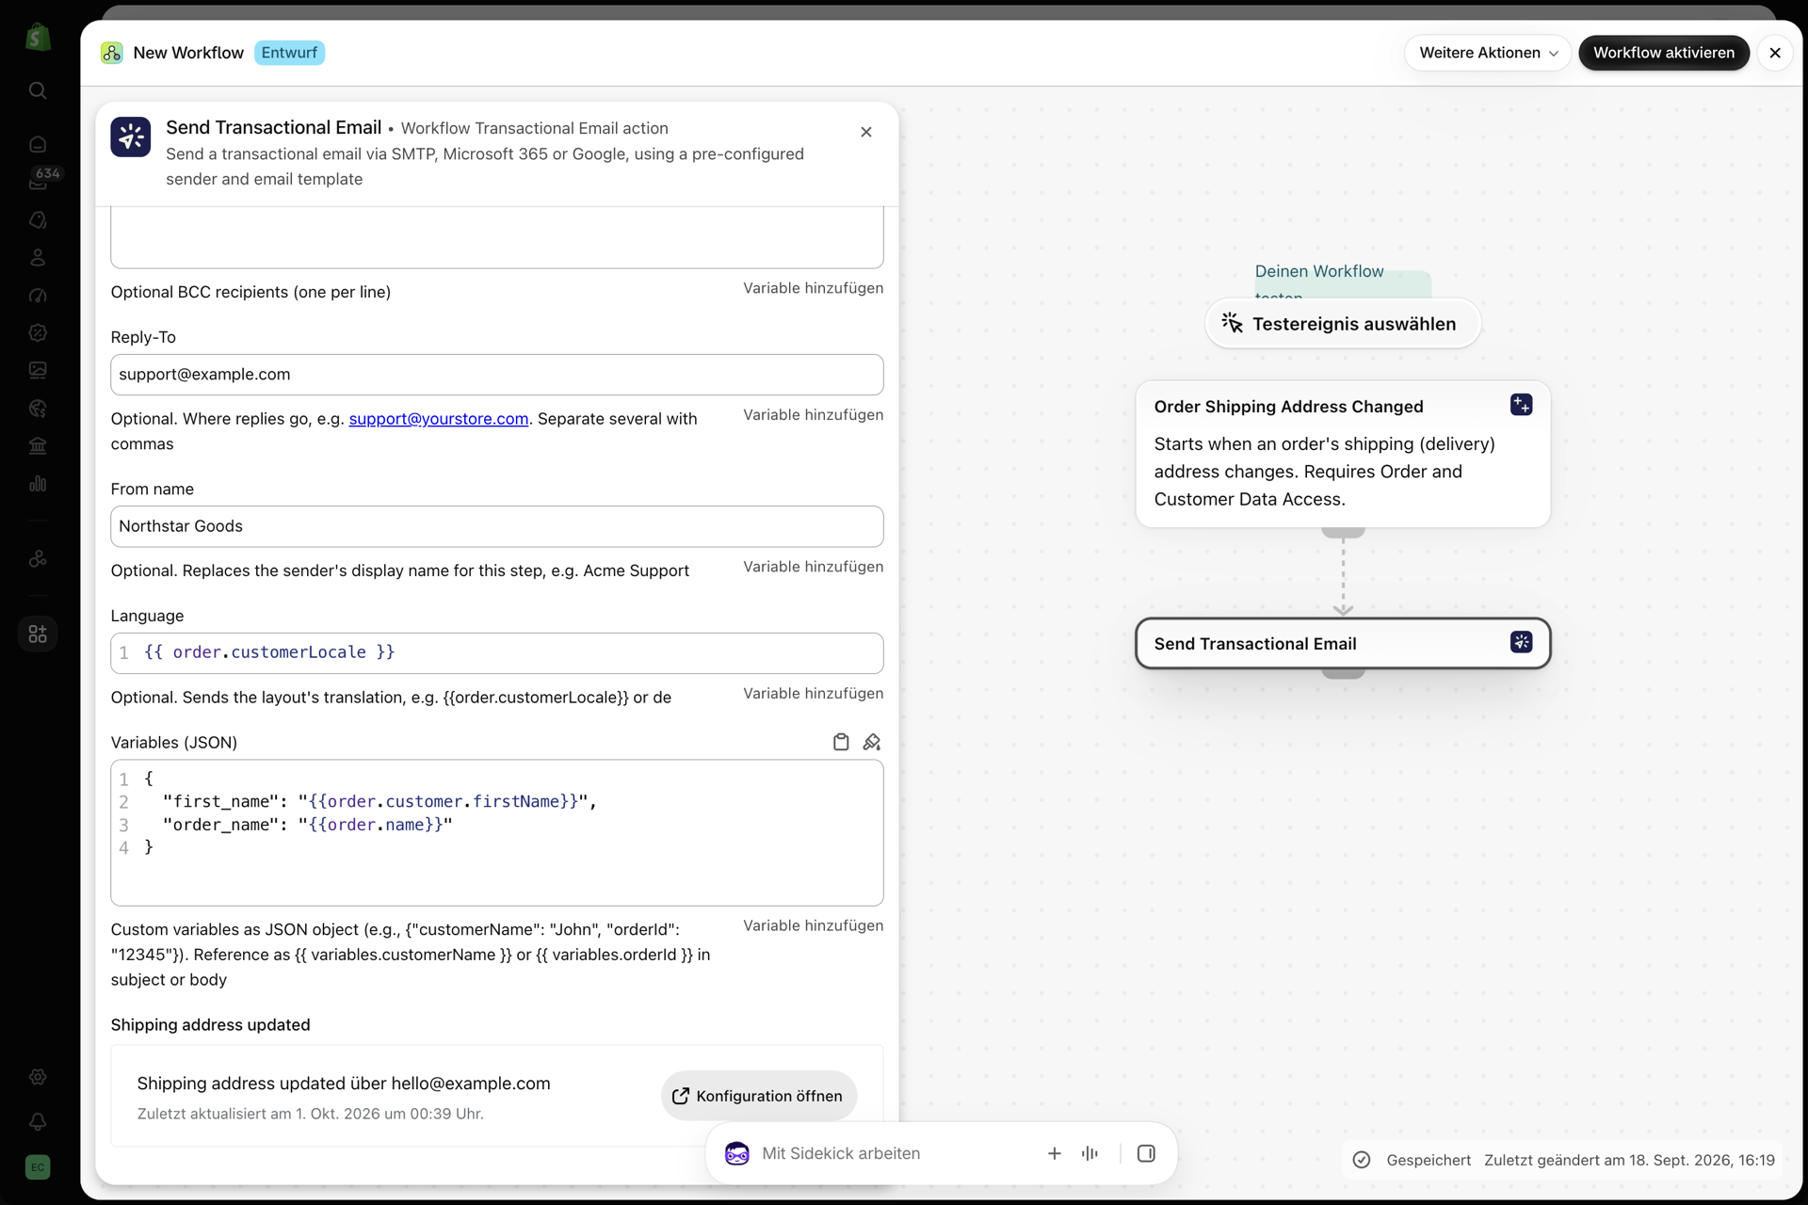This screenshot has width=1808, height=1205.
Task: Click Konfiguration öffnen button
Action: coord(759,1096)
